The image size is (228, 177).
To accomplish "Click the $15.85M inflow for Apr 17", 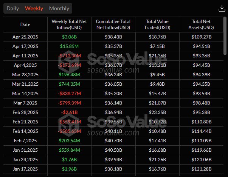I will click(x=69, y=46).
